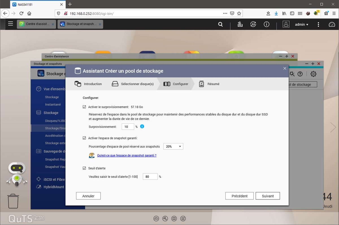Click the Qboost robot assistant icon
Screen dimensions: 339x225
pos(17,174)
